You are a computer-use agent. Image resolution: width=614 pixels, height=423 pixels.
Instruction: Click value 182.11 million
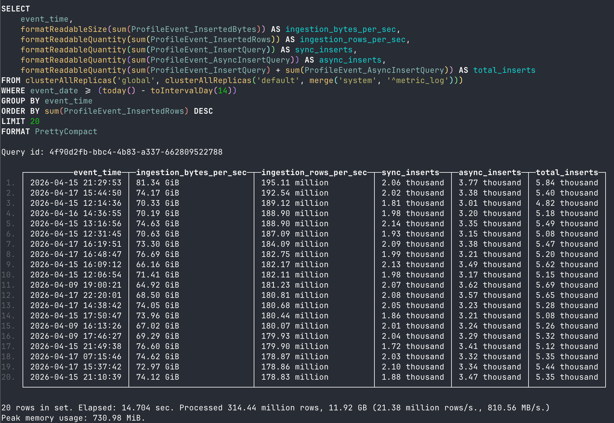pos(295,275)
